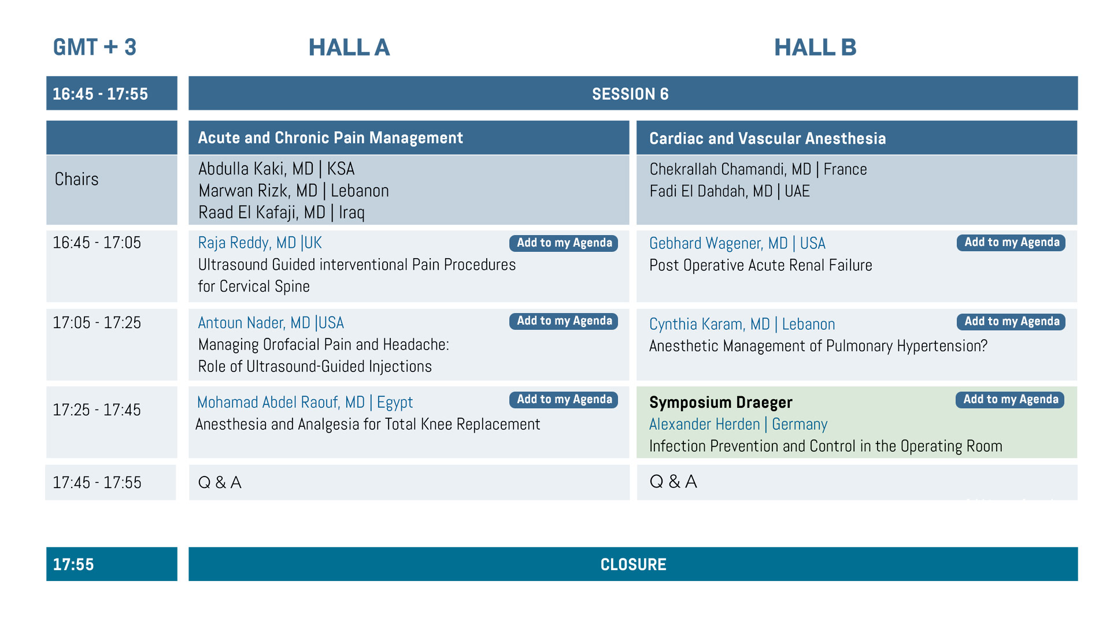Click the HALL B column heading
The width and height of the screenshot is (1110, 629).
pyautogui.click(x=815, y=47)
